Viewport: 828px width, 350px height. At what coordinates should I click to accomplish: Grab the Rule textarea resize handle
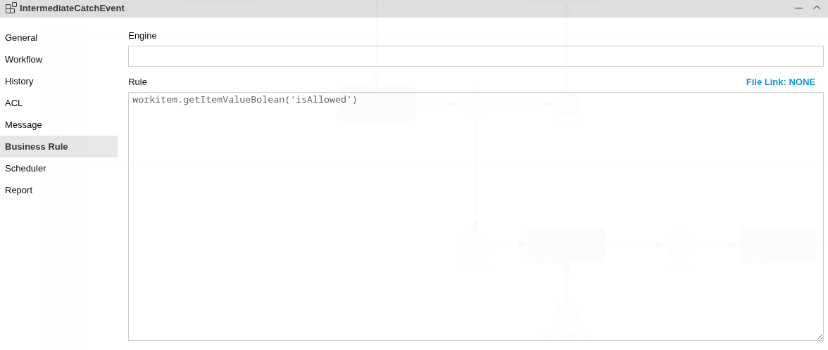click(820, 337)
